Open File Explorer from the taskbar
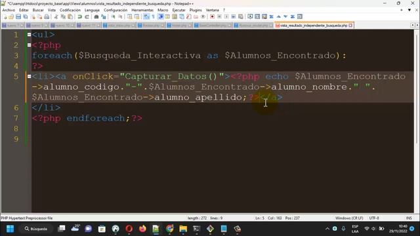Viewport: 420px width, 236px height. point(183,229)
